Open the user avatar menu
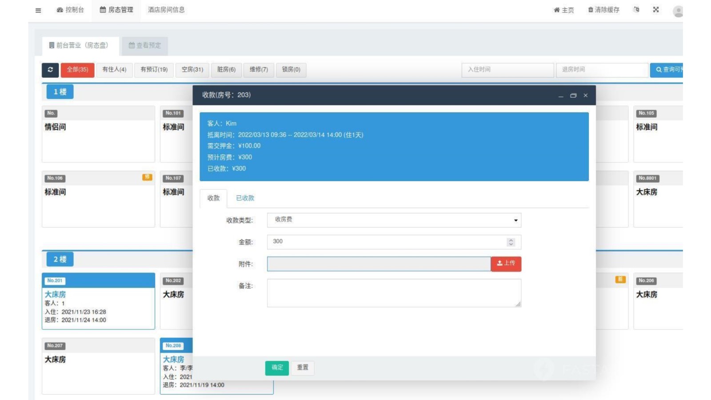The height and width of the screenshot is (400, 711). (678, 11)
